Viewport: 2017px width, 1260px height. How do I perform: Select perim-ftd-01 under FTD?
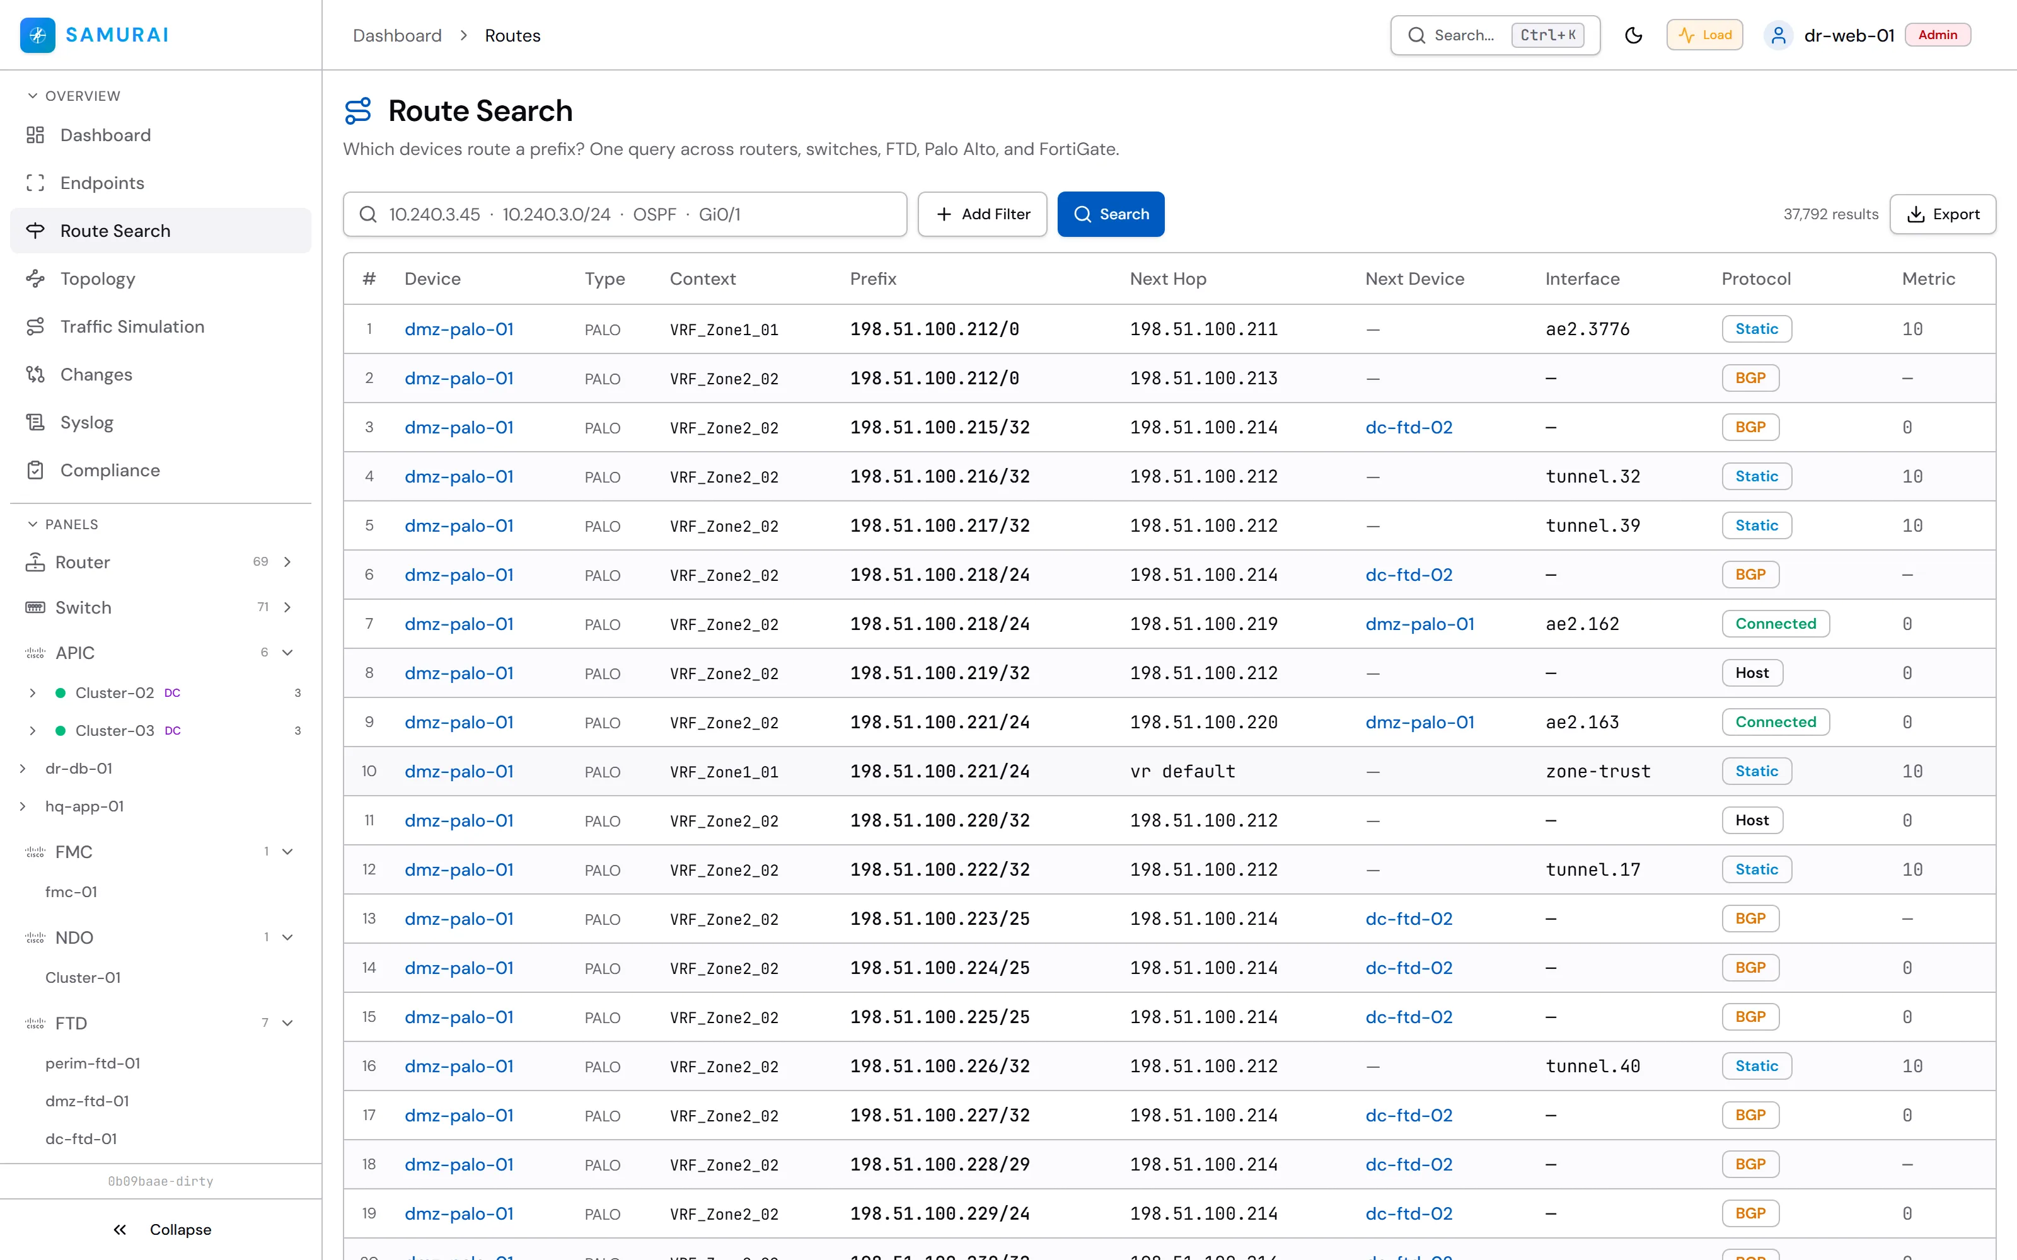point(93,1064)
